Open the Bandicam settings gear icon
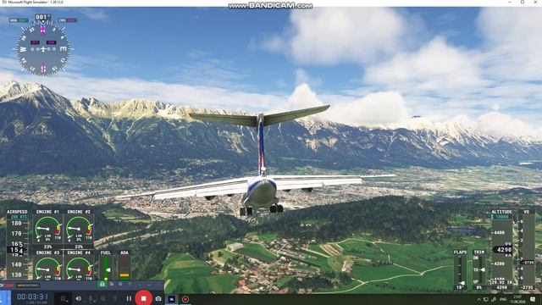This screenshot has width=542, height=305. coord(120,285)
